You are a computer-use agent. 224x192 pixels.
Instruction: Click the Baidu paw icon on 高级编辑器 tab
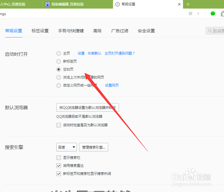[48, 4]
